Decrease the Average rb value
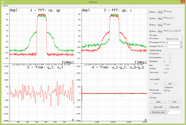186x125 pixels. [181, 47]
